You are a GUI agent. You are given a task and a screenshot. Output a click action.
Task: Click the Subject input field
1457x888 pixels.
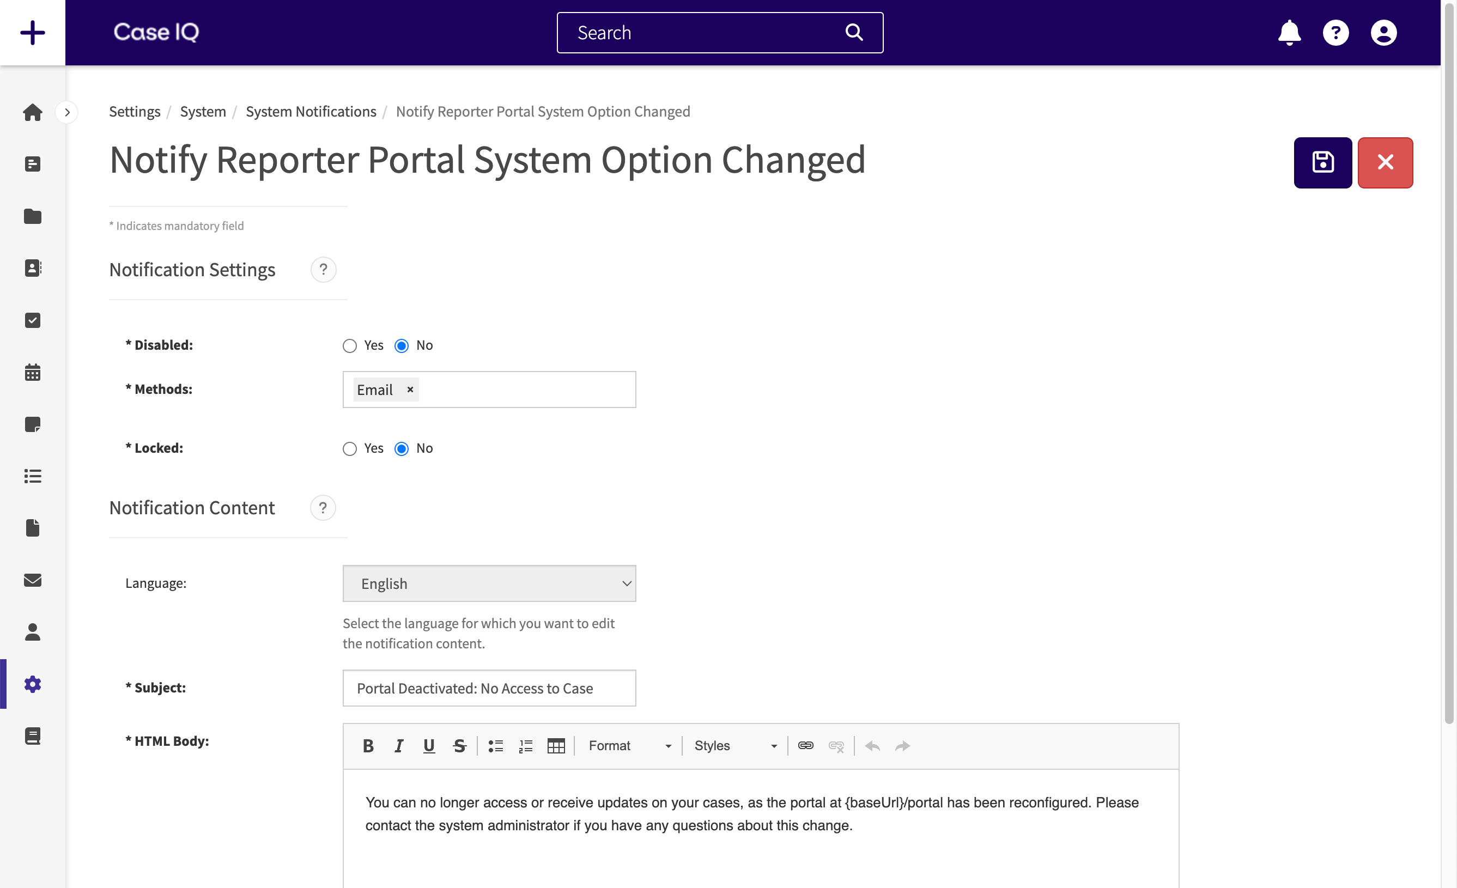tap(489, 688)
